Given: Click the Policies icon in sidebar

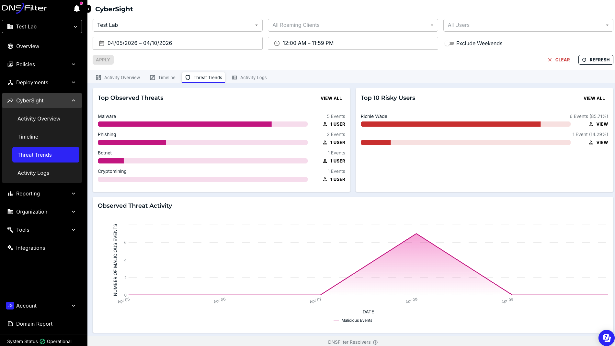Looking at the screenshot, I should tap(10, 64).
